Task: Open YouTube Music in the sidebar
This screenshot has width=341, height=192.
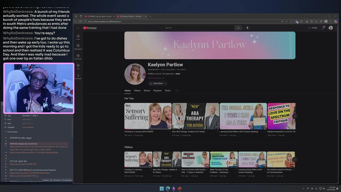Action: click(x=78, y=57)
